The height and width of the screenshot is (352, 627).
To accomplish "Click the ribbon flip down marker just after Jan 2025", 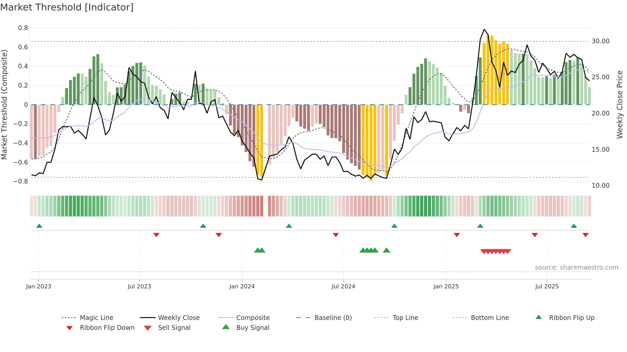I will tap(457, 235).
